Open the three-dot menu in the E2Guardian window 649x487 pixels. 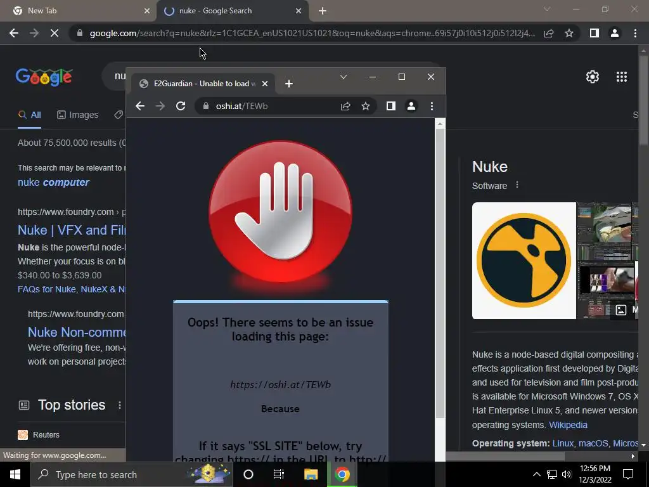[432, 106]
